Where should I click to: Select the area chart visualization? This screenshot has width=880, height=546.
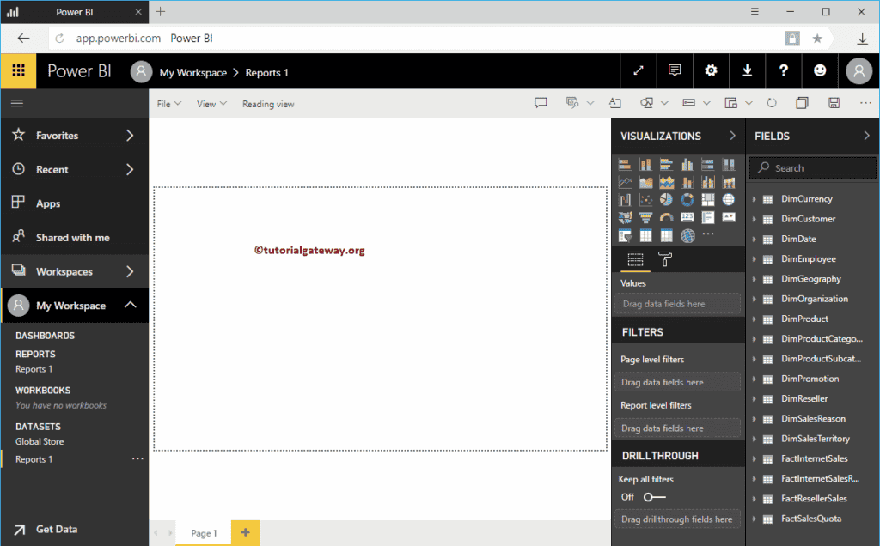645,182
